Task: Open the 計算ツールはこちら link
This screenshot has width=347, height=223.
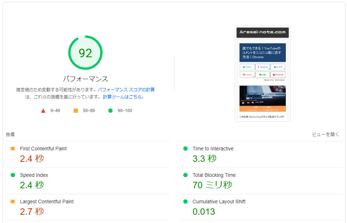Action: coord(124,97)
